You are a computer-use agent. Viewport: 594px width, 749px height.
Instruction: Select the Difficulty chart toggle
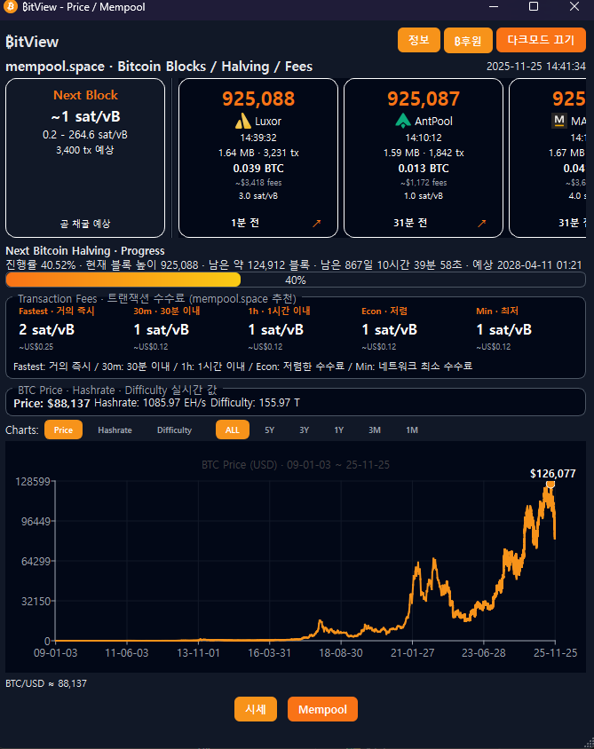tap(174, 430)
